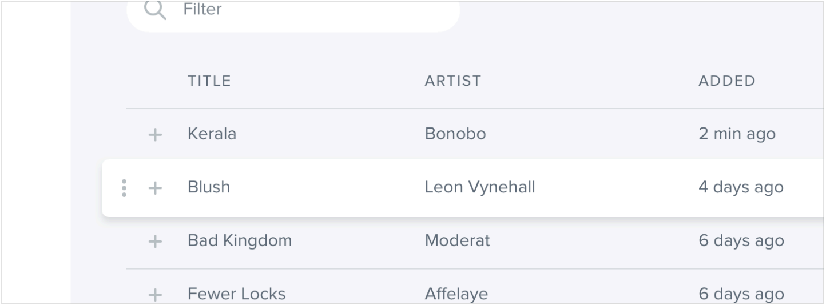Open artist Leon Vynehall

[480, 187]
